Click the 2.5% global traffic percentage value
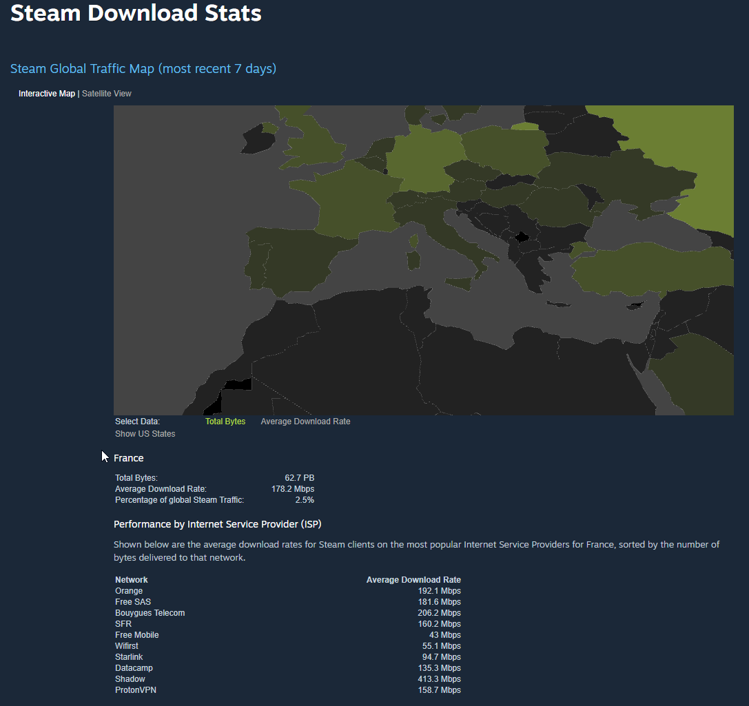 [305, 500]
